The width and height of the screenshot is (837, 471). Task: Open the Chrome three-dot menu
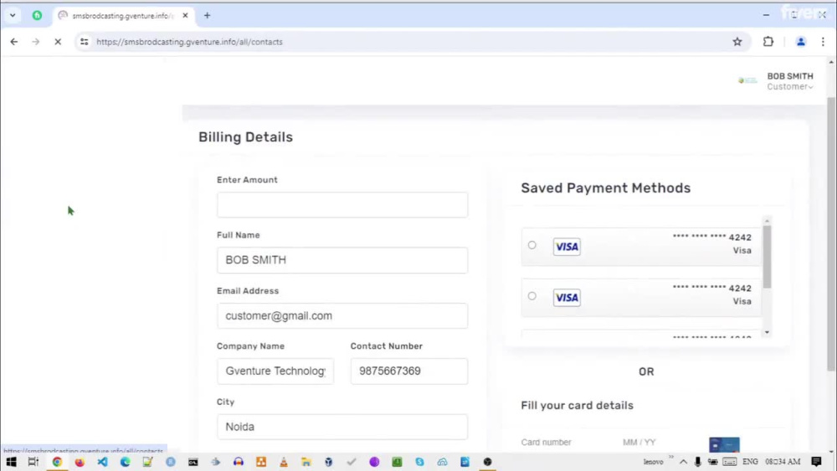coord(823,42)
